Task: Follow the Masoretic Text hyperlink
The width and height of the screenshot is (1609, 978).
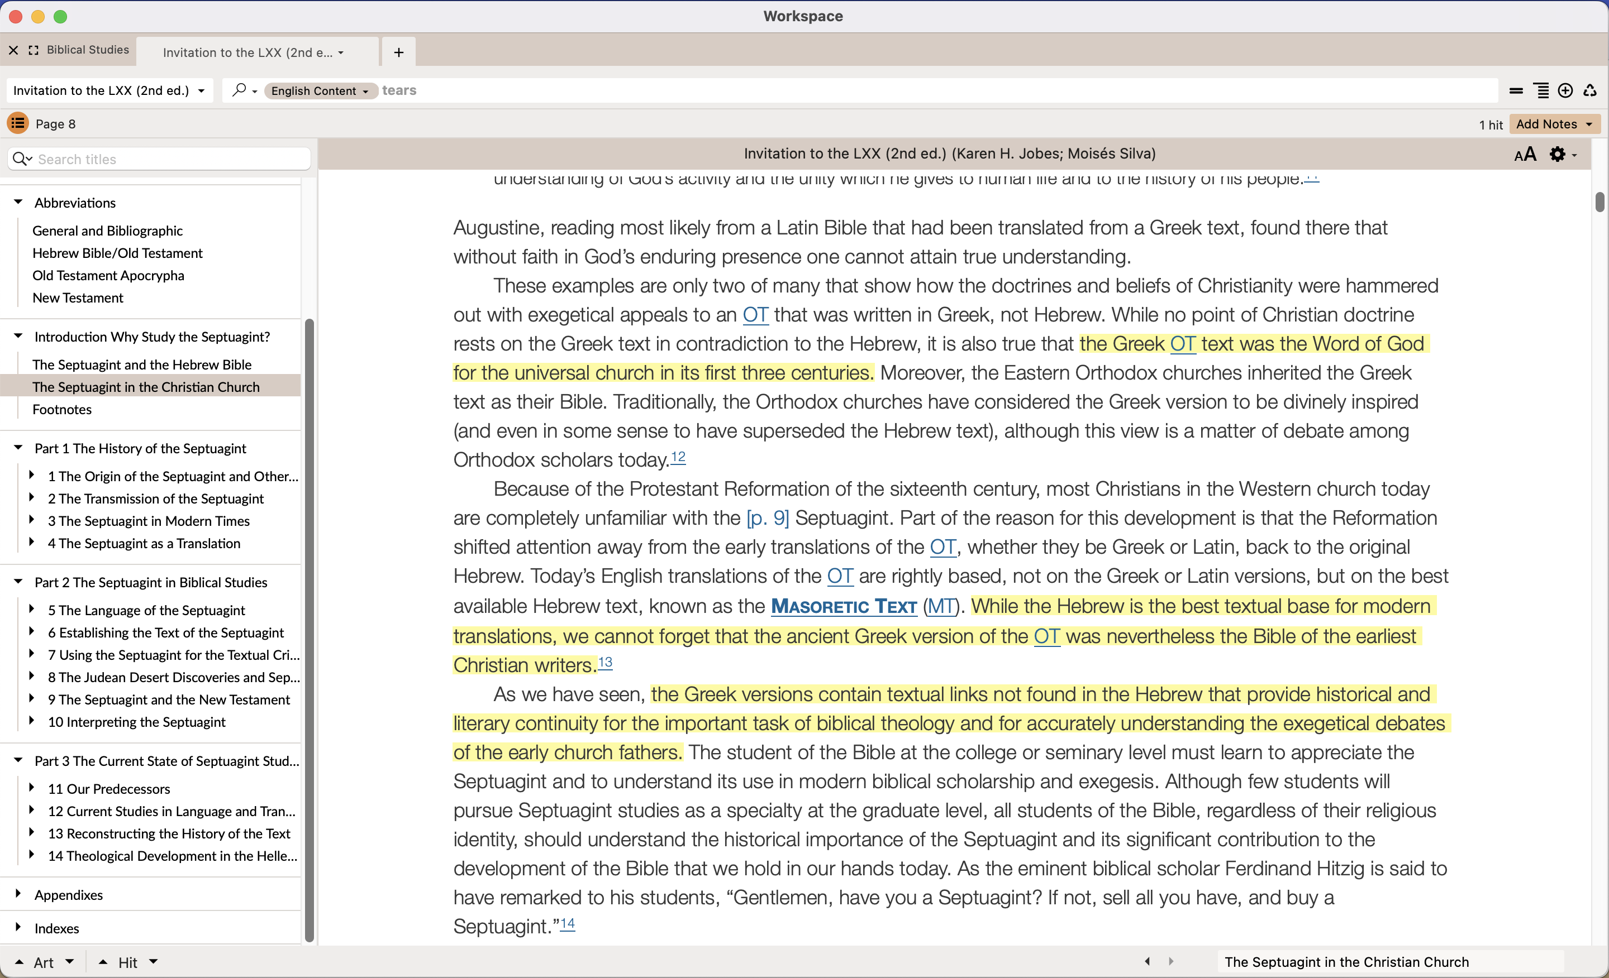Action: tap(844, 606)
